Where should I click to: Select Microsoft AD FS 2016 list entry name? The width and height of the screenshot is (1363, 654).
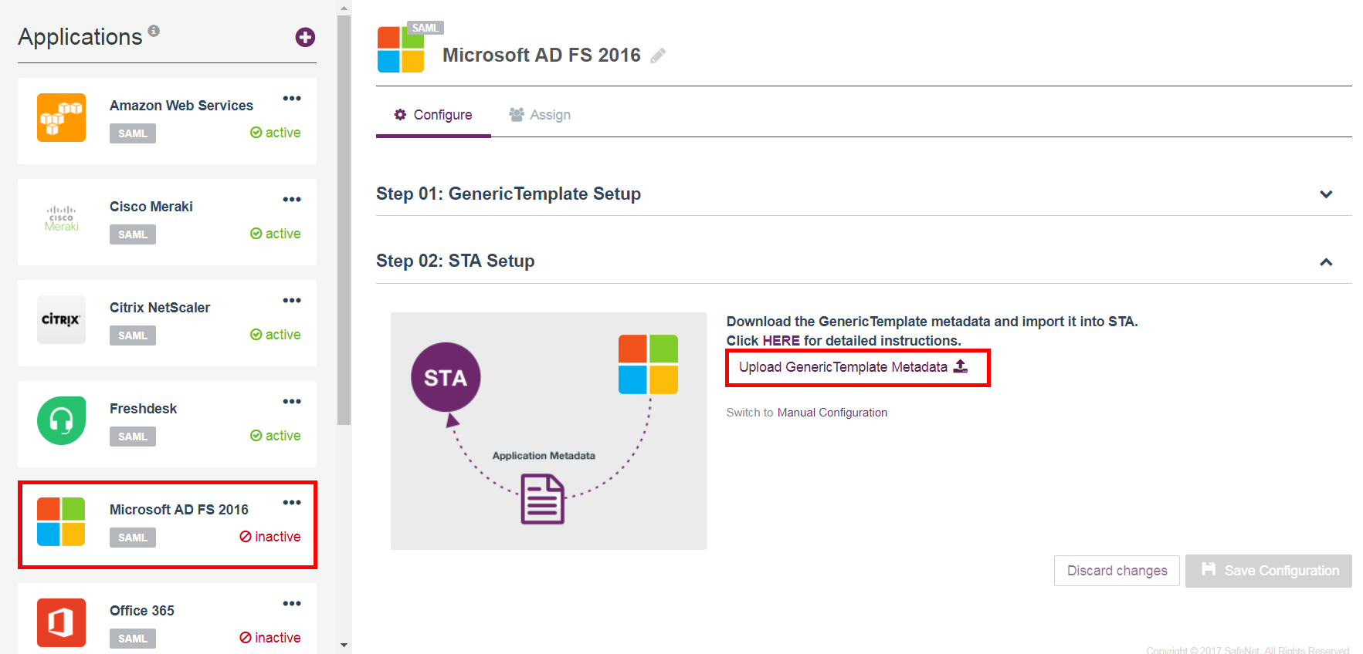[179, 510]
